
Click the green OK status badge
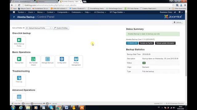click(x=144, y=63)
